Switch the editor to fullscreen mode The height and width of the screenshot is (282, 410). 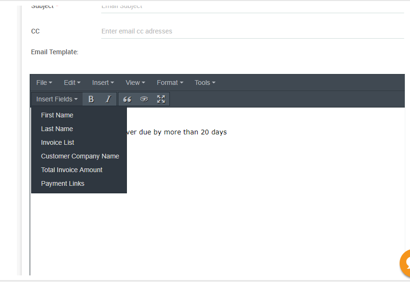(x=161, y=99)
